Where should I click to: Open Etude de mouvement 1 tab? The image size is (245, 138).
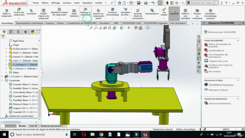click(52, 126)
